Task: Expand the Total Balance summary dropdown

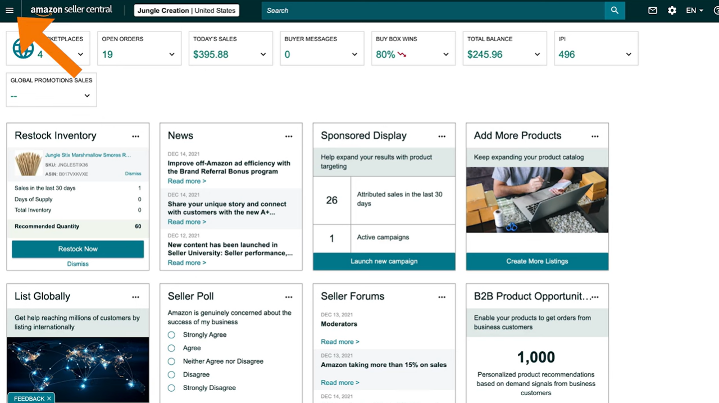Action: [537, 55]
